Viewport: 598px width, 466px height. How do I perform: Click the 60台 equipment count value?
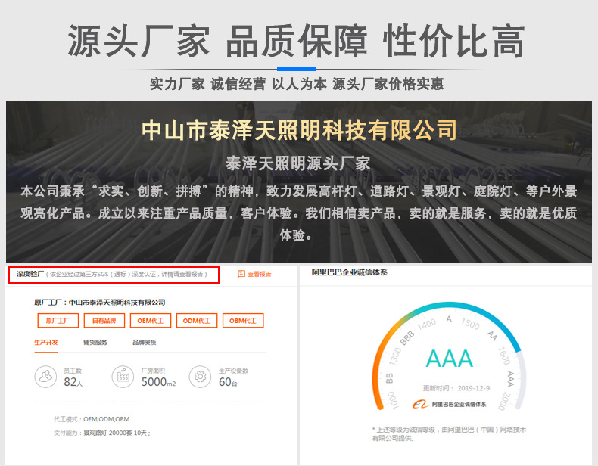228,382
